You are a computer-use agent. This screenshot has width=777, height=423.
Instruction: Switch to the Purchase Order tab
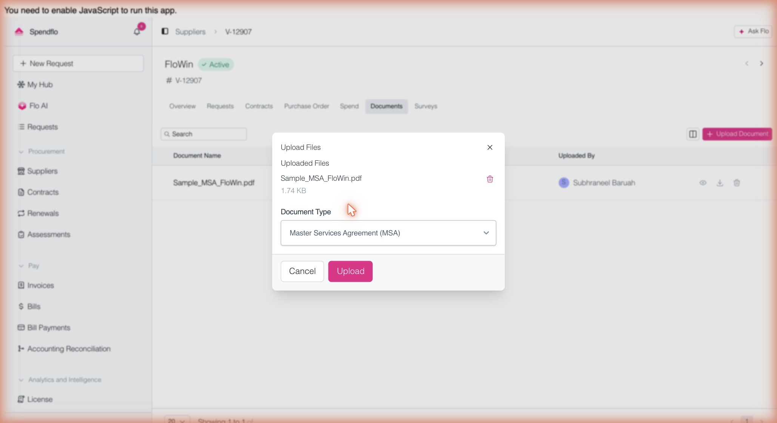click(307, 106)
